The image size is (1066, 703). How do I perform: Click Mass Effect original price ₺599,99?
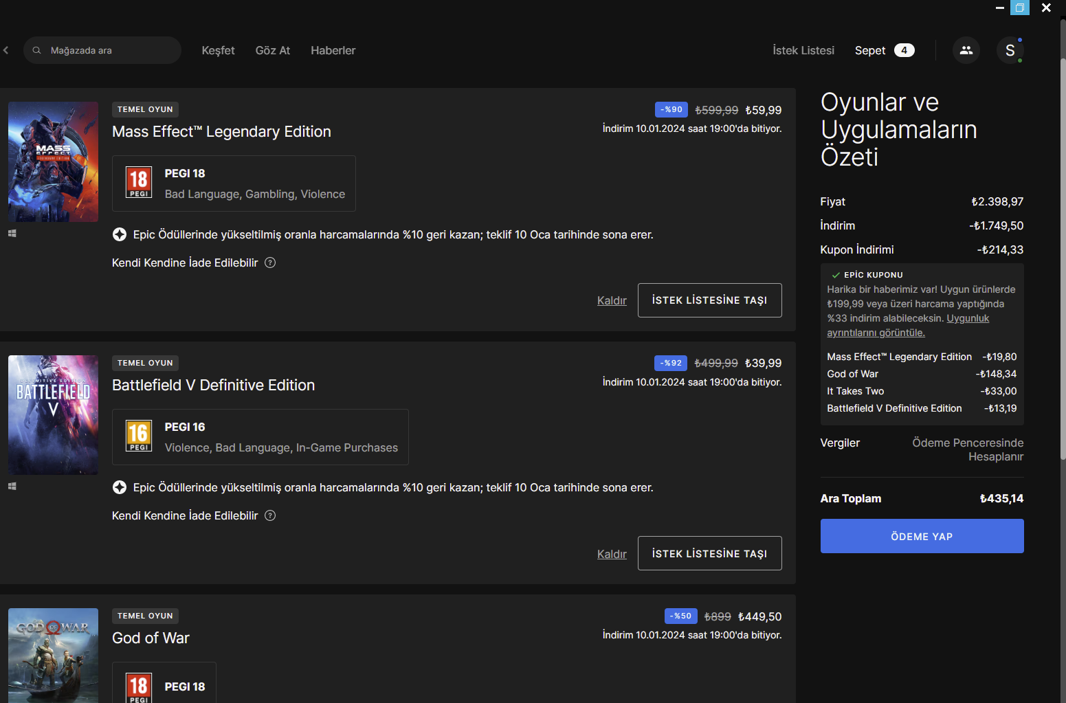(717, 110)
